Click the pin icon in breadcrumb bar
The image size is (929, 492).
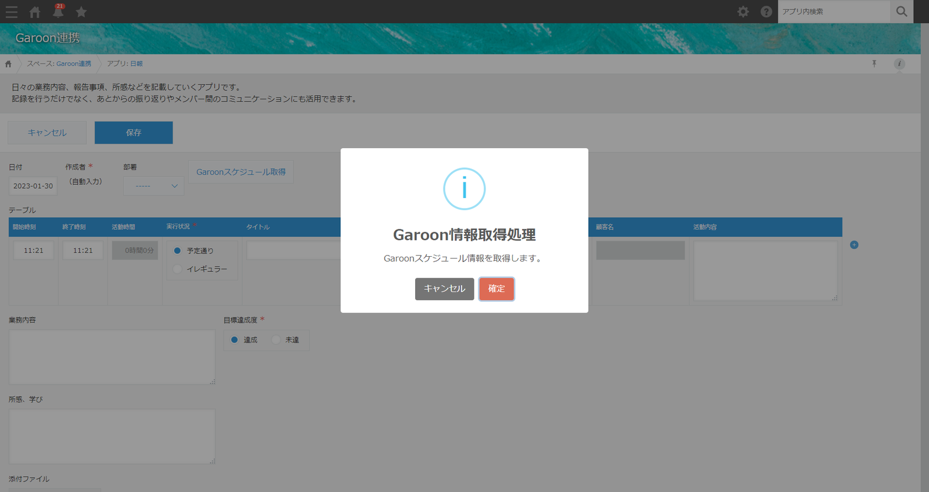click(874, 64)
